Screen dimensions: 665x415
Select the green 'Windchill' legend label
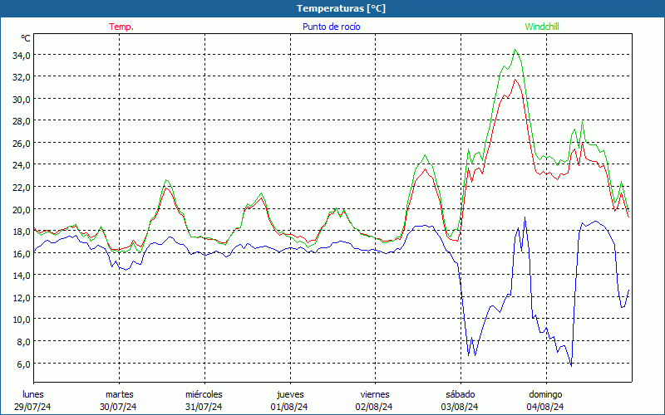tap(542, 27)
